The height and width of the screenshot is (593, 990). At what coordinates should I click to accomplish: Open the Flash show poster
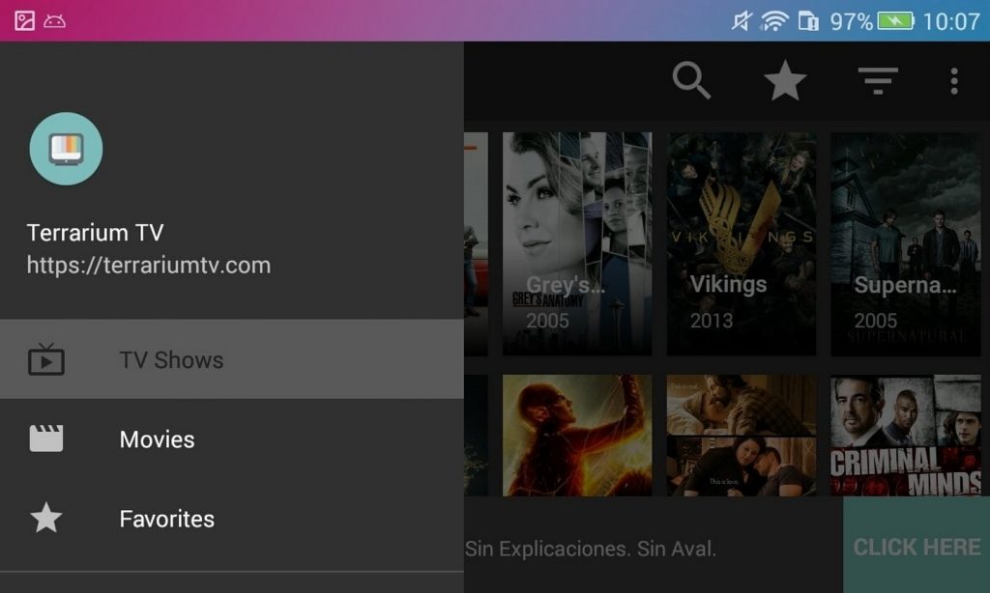point(577,436)
